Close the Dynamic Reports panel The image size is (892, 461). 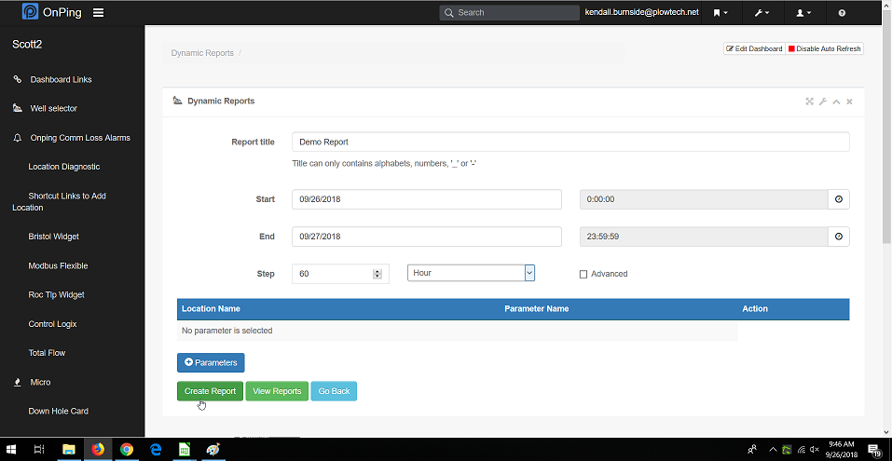[x=849, y=102]
